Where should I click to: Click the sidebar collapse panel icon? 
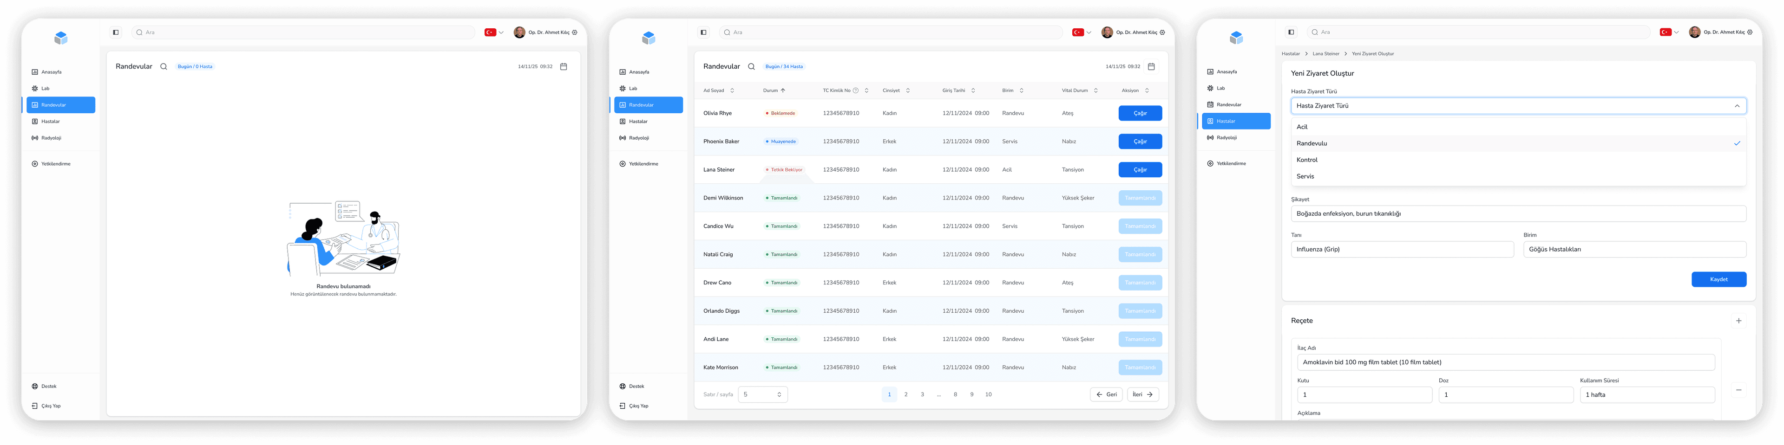115,32
